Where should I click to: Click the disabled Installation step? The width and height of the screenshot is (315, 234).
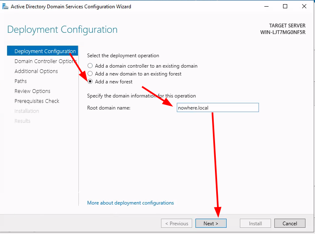pos(27,111)
